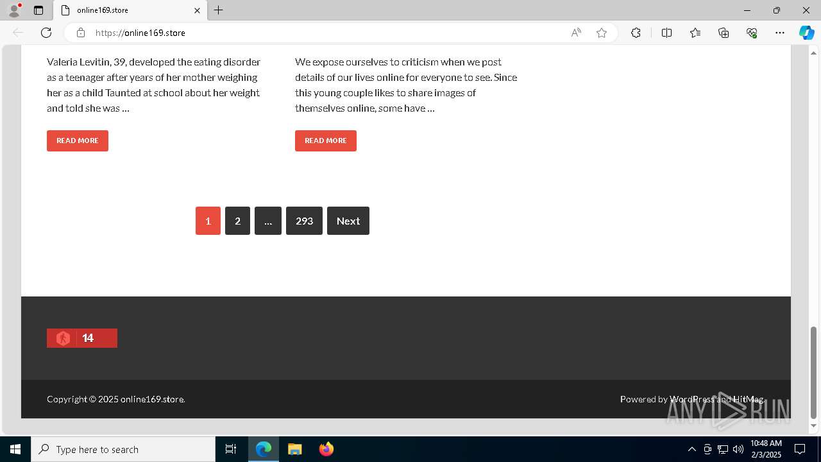The width and height of the screenshot is (821, 462).
Task: Open Settings and more ellipsis menu
Action: (780, 33)
